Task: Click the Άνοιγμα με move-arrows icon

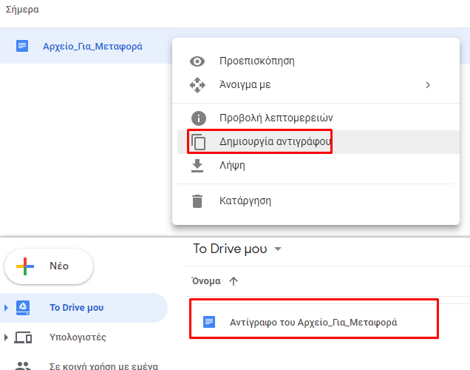Action: coord(197,85)
